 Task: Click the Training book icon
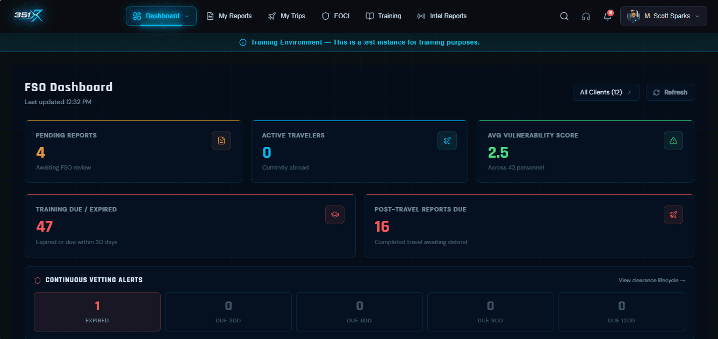pyautogui.click(x=370, y=16)
